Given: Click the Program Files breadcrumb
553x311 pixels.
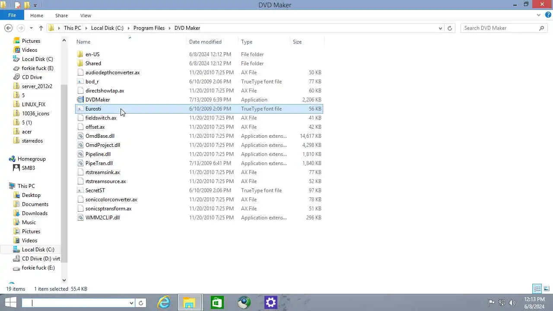Looking at the screenshot, I should 149,28.
